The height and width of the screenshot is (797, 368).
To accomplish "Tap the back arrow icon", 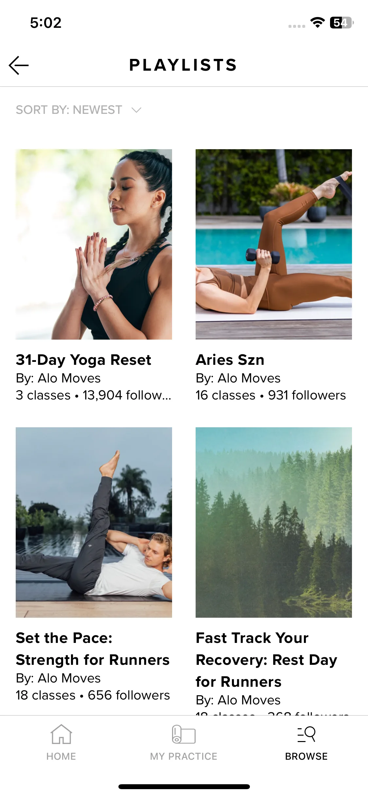I will point(19,65).
